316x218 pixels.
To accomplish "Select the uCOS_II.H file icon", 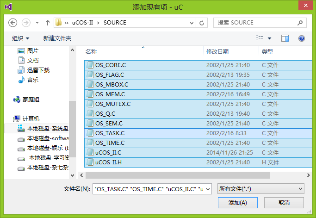I will click(x=90, y=162).
